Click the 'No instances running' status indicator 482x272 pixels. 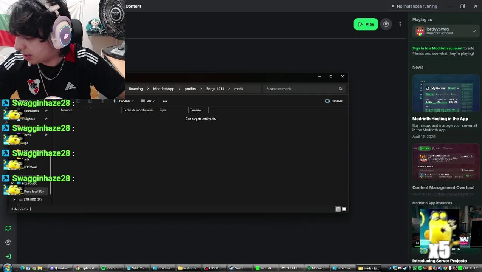pyautogui.click(x=414, y=6)
